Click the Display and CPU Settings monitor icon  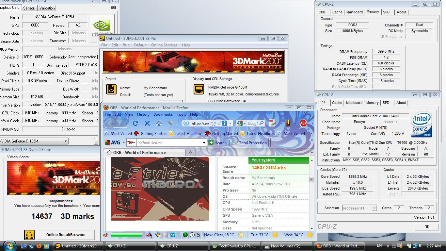(x=199, y=89)
